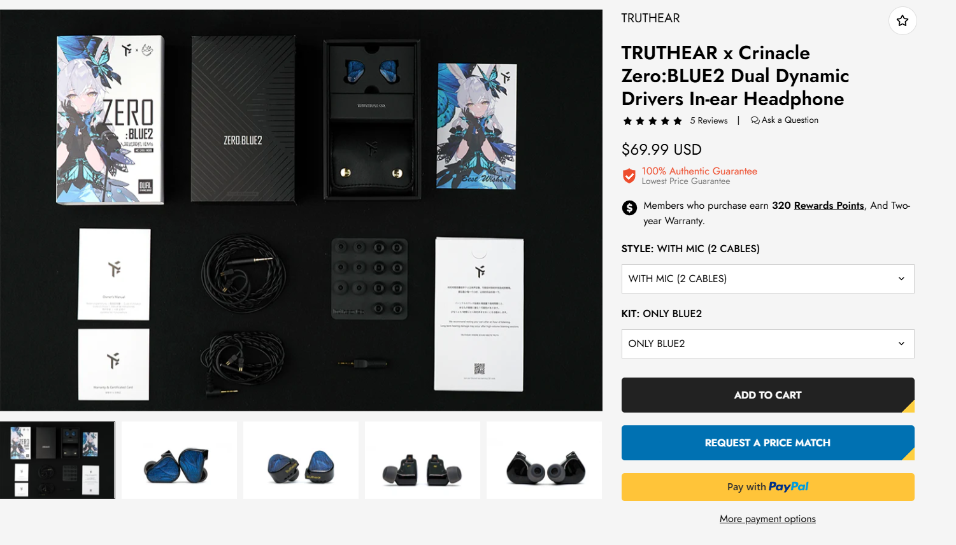
Task: View the 5 Reviews link
Action: [709, 120]
